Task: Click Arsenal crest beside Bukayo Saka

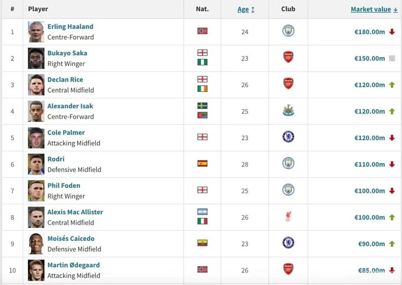Action: [288, 58]
